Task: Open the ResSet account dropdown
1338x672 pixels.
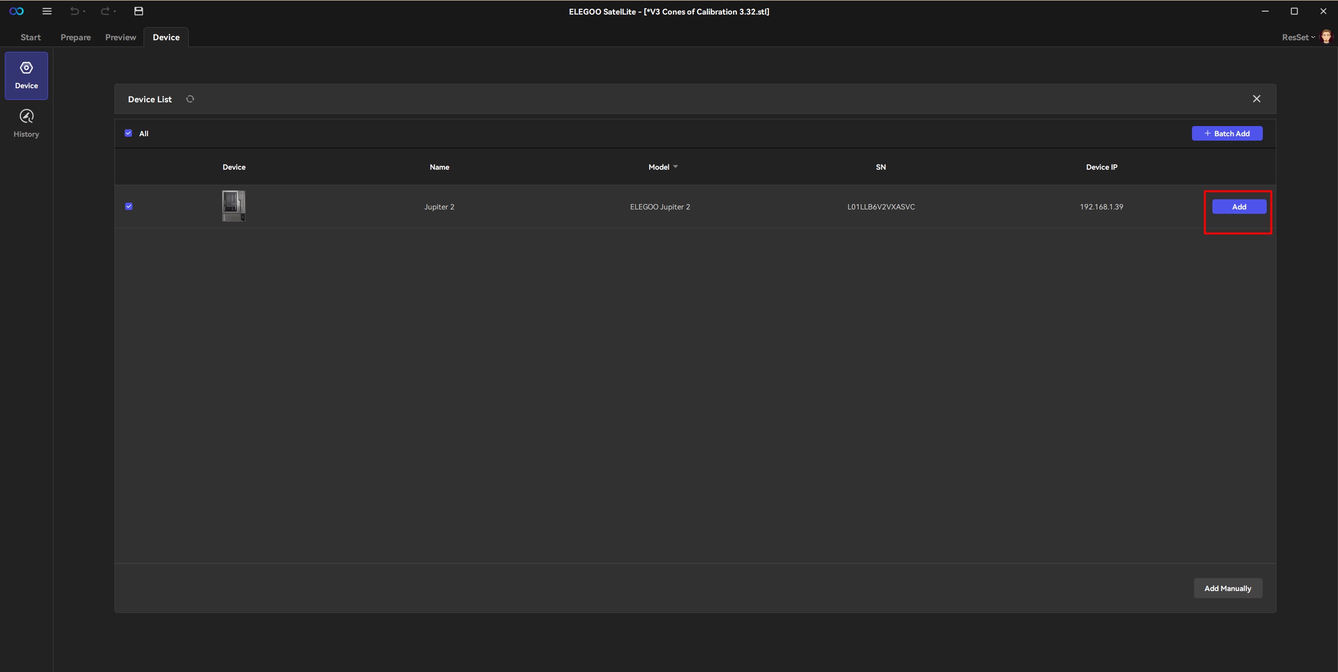Action: [x=1298, y=37]
